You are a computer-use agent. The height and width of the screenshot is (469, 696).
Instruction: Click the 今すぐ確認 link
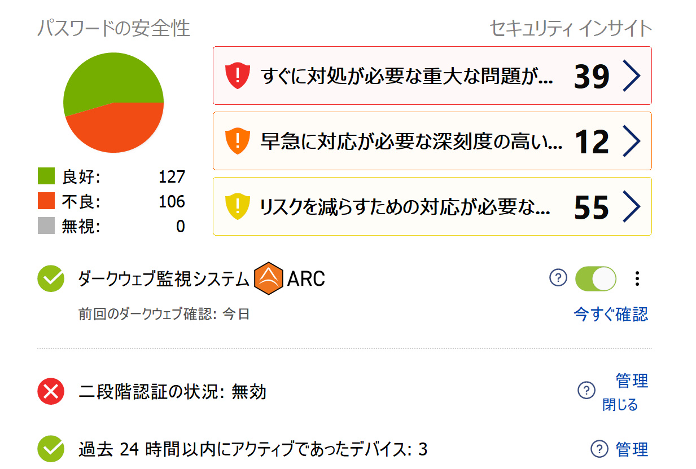pos(611,314)
